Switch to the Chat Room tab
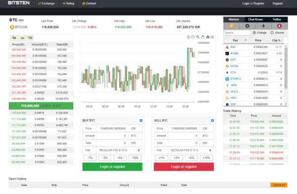The width and height of the screenshot is (297, 194). pos(255,19)
